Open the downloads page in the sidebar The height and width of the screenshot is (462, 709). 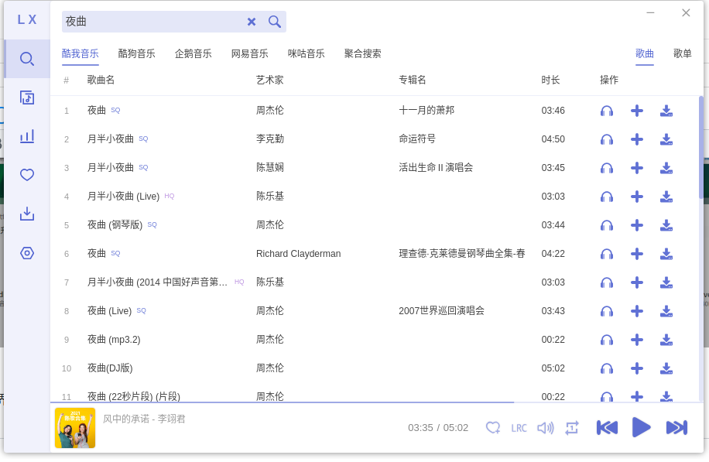[27, 214]
